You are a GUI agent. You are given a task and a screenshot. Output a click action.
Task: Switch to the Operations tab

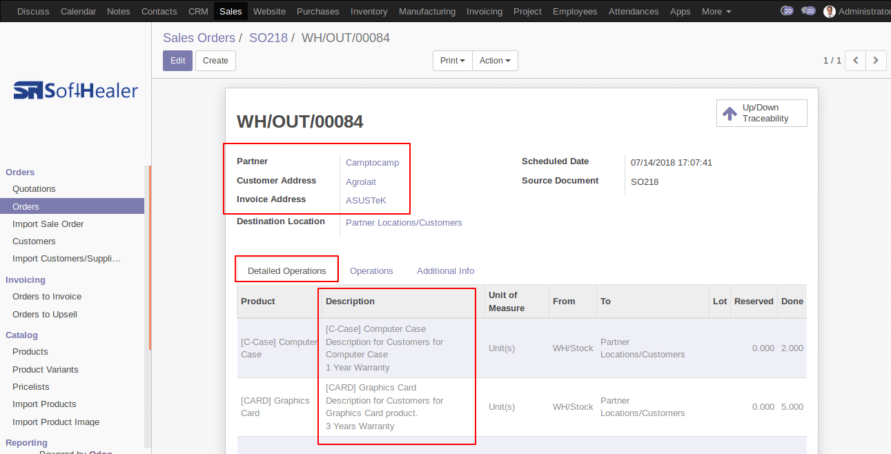[371, 270]
